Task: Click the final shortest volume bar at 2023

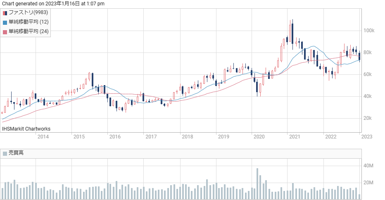Action: pos(359,197)
